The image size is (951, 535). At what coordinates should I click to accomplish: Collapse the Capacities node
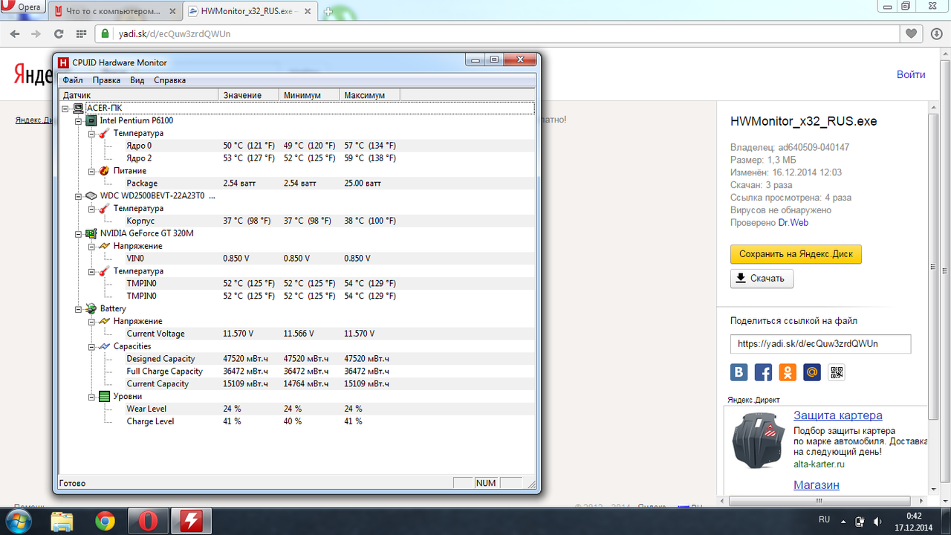click(91, 346)
